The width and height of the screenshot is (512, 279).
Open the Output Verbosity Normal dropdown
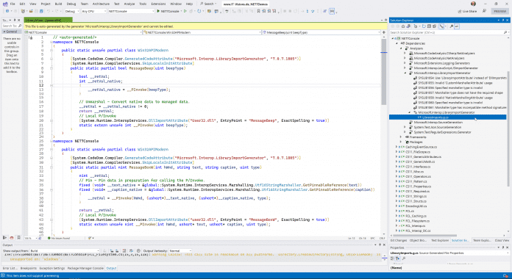(180, 251)
